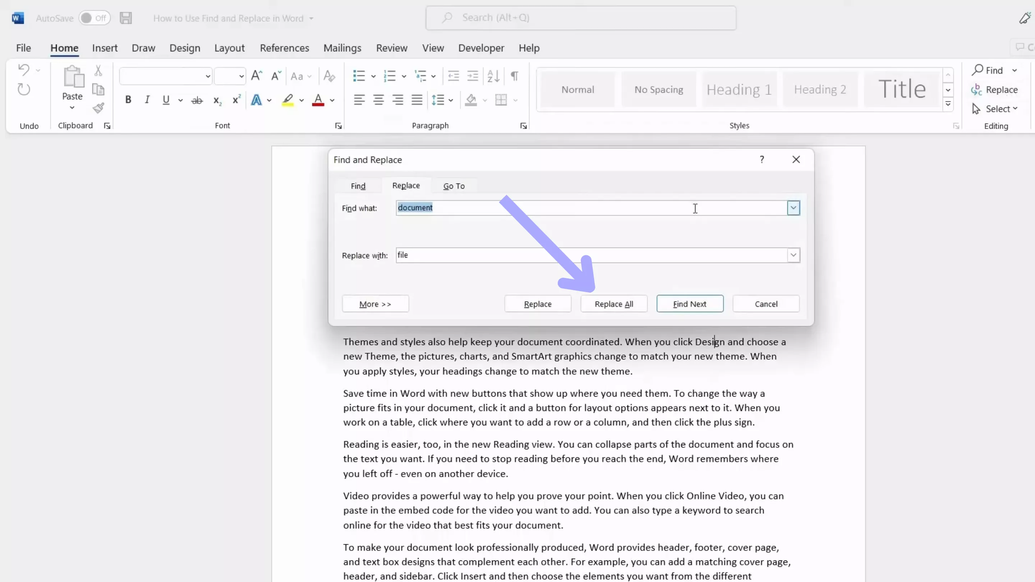Click the Format Painter icon

(x=98, y=108)
